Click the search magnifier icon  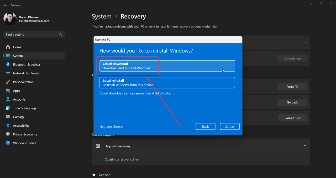coord(61,35)
